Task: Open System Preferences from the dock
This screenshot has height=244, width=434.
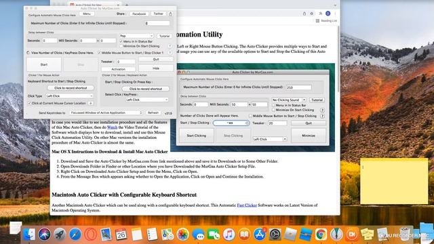Action: coord(275,235)
